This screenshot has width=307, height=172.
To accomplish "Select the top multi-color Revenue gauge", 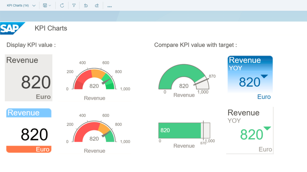I will 94,79.
